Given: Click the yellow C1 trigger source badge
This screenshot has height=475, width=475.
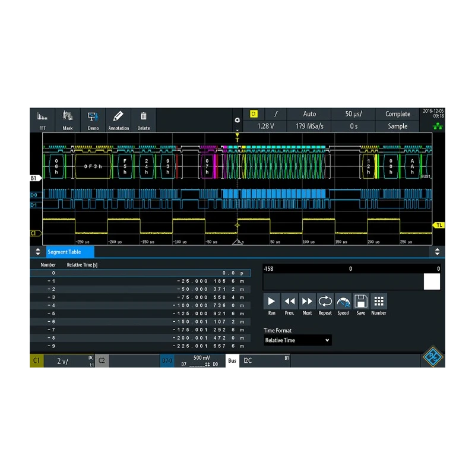Looking at the screenshot, I should click(254, 114).
